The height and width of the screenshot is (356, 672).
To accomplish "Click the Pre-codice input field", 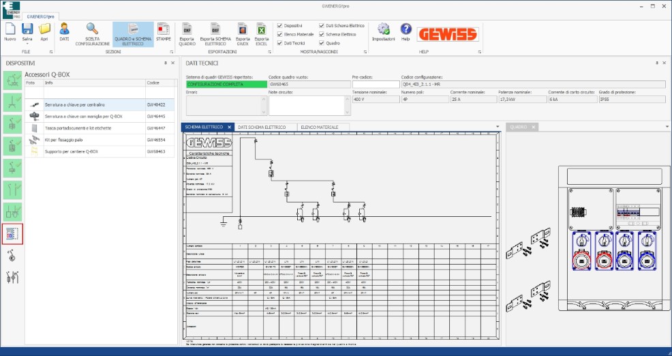I will click(376, 85).
